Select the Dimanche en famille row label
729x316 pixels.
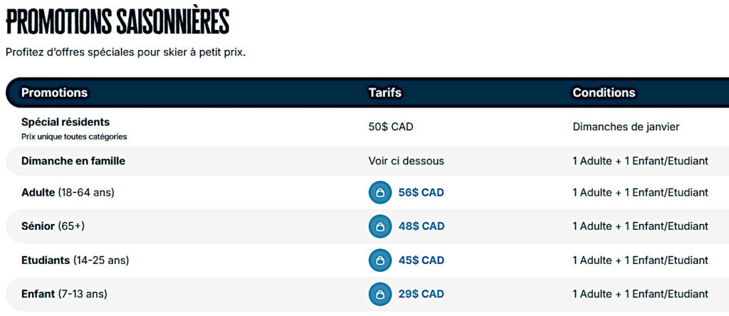point(73,161)
